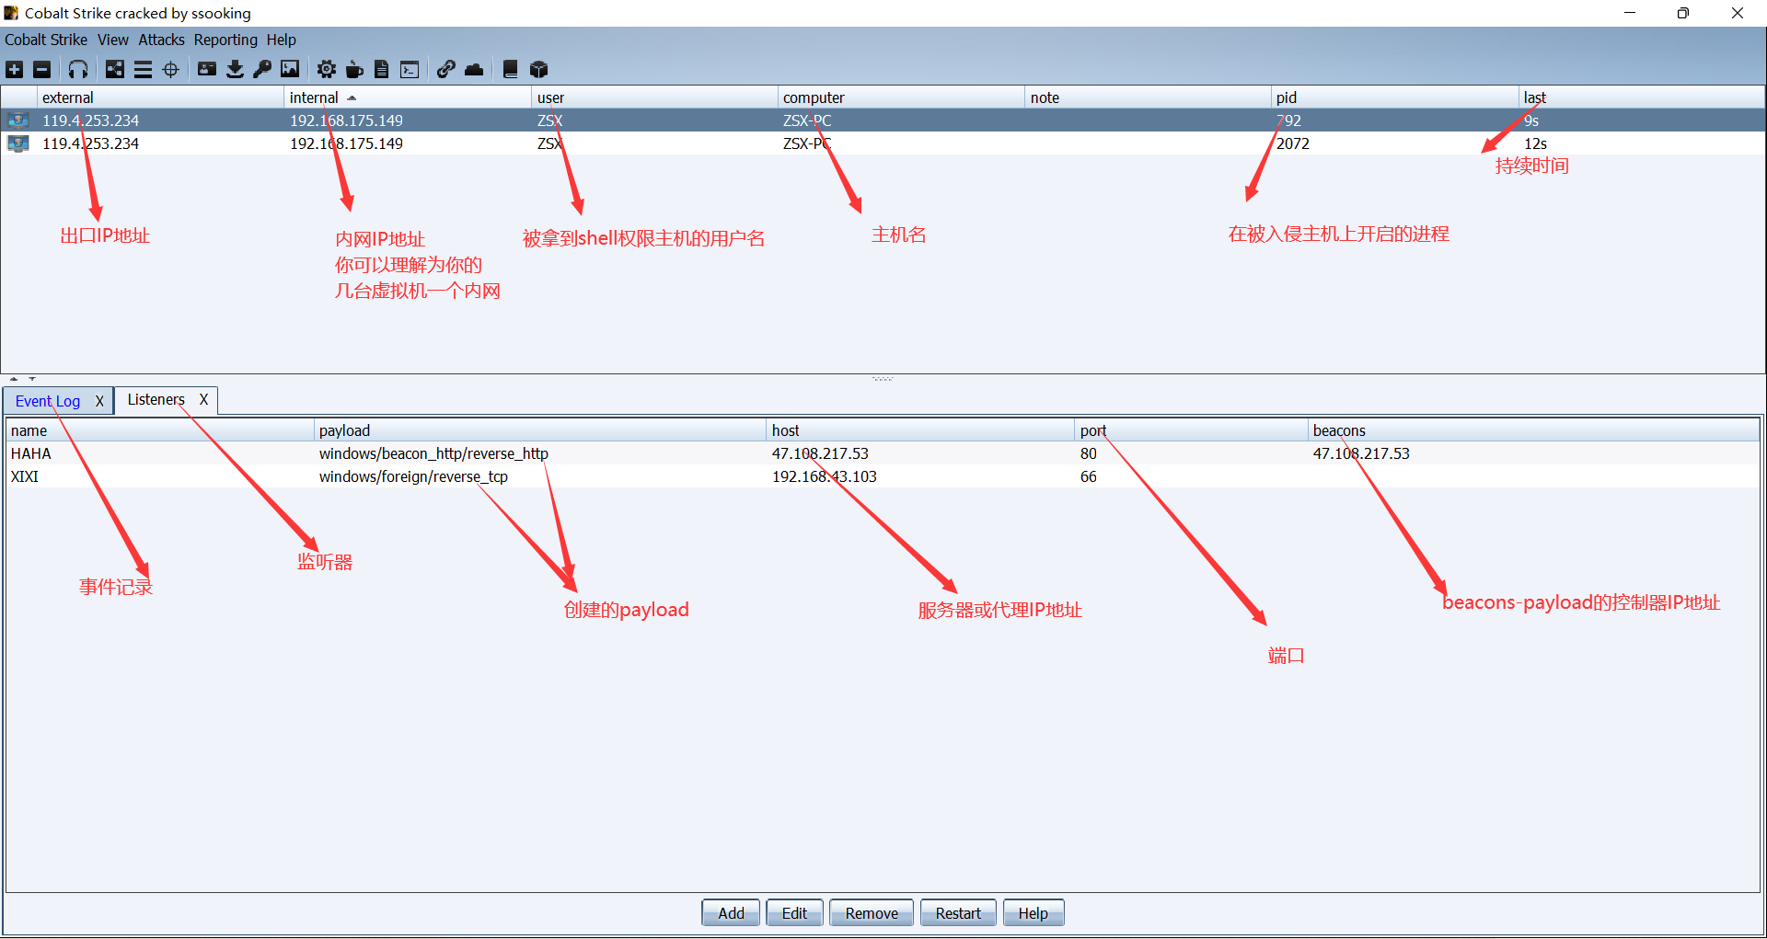Screen dimensions: 1767x939
Task: Open keystrokes view key icon
Action: pos(262,70)
